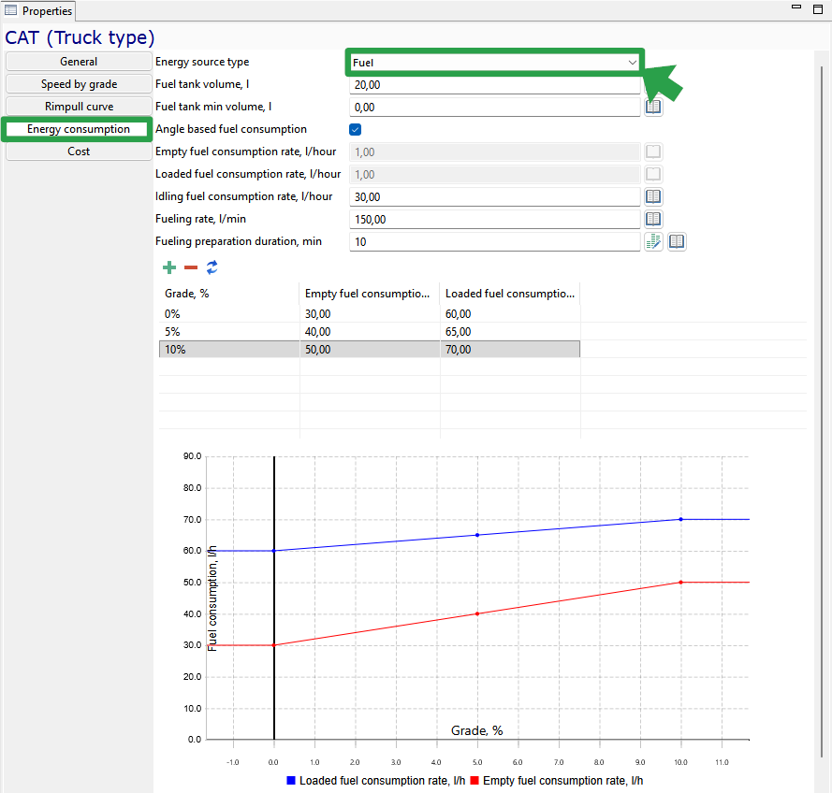Switch to the General tab
This screenshot has height=793, width=832.
click(x=79, y=62)
